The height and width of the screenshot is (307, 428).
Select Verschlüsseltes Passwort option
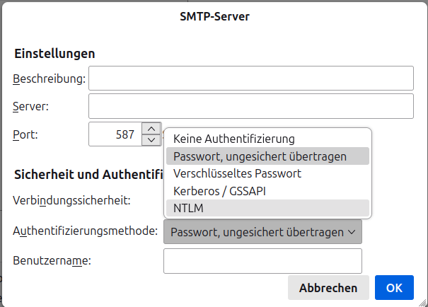pyautogui.click(x=237, y=173)
